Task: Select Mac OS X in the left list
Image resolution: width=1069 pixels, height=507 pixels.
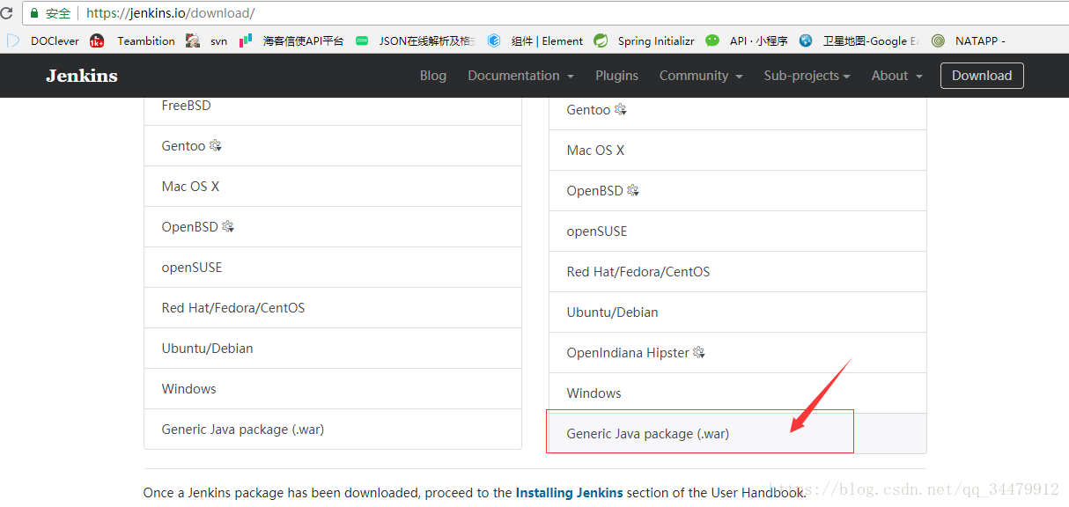Action: click(x=333, y=187)
